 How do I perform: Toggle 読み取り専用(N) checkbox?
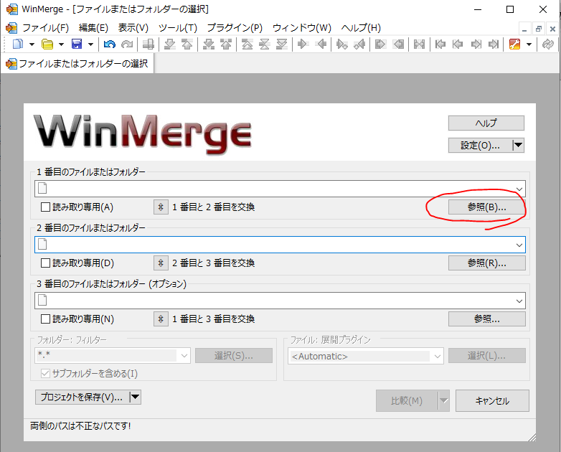(x=45, y=319)
